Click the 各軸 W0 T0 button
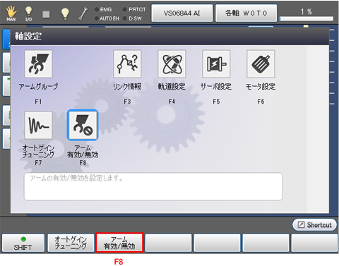This screenshot has height=266, width=339. (246, 13)
